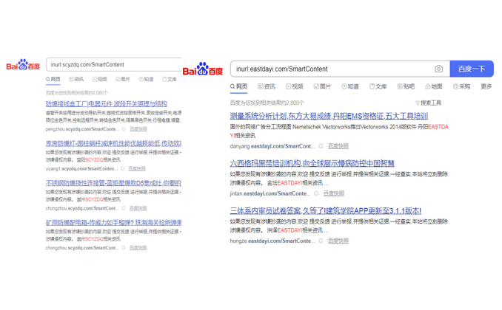Click snippet text 洪泽EASTDAYI相关资讯
Screen dimensions: 502x310
click(x=295, y=230)
